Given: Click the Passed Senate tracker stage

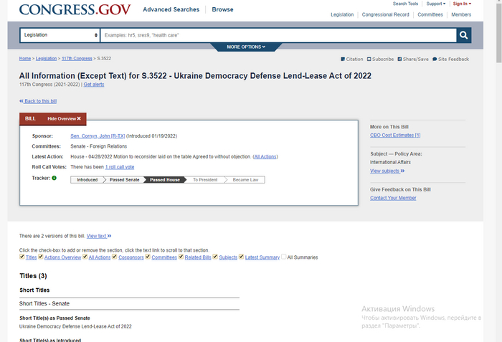Looking at the screenshot, I should (124, 180).
